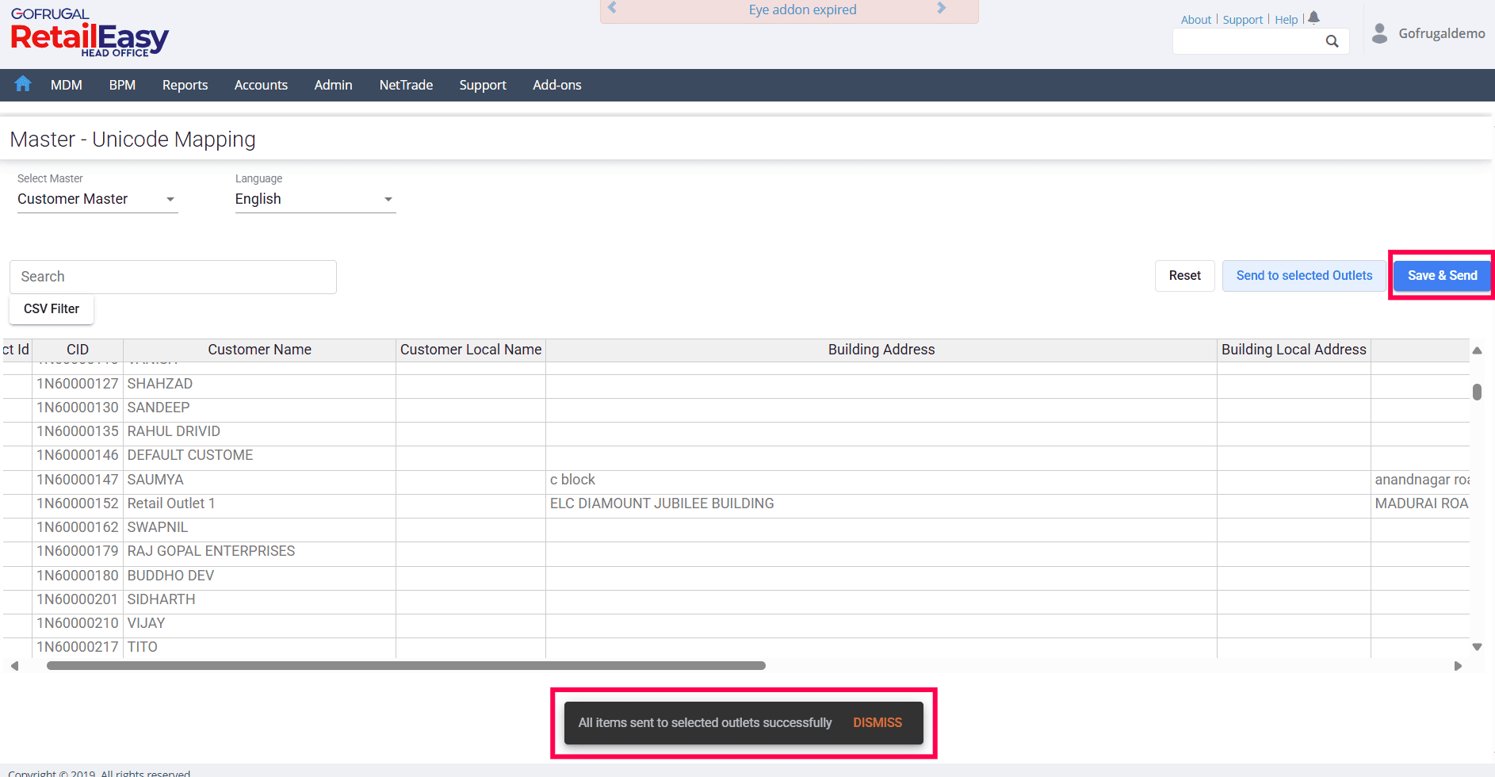The height and width of the screenshot is (777, 1495).
Task: Click the horizontal table scrollbar thumb
Action: pos(406,666)
